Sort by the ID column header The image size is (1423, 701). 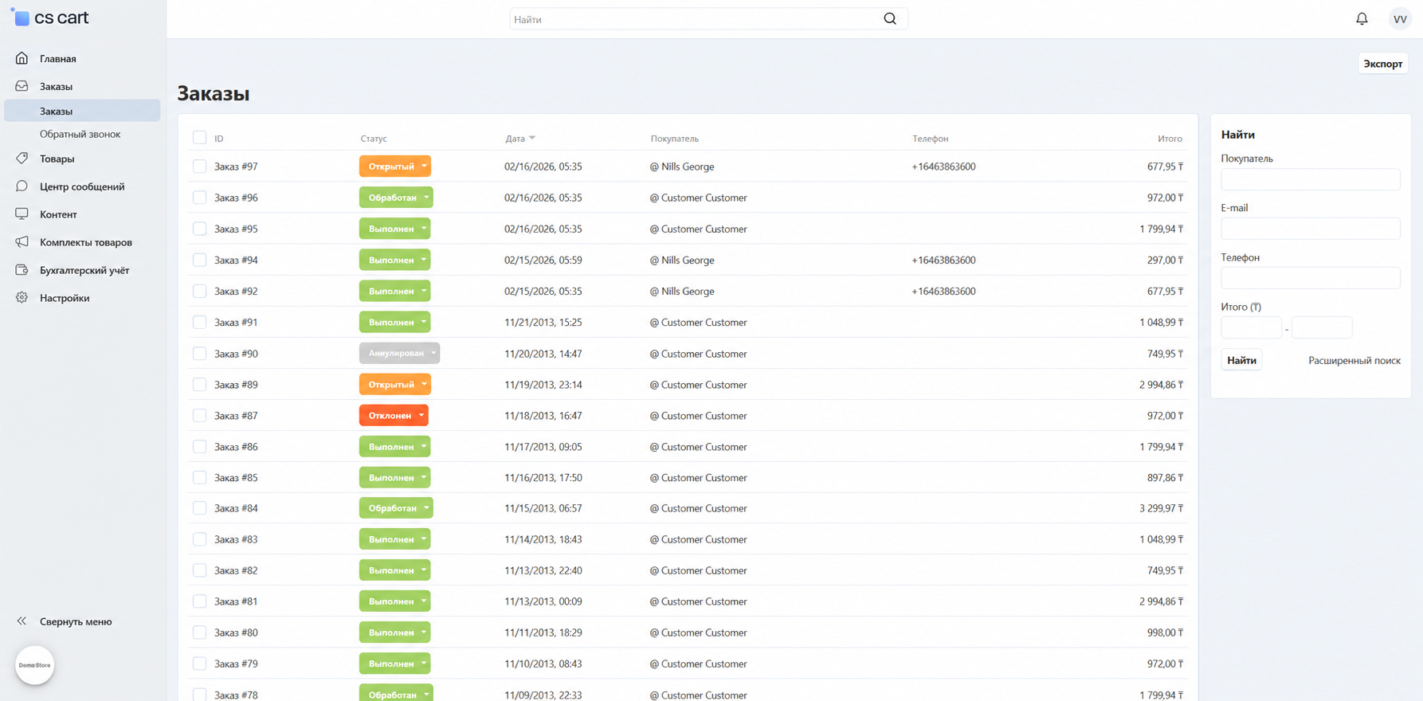218,139
